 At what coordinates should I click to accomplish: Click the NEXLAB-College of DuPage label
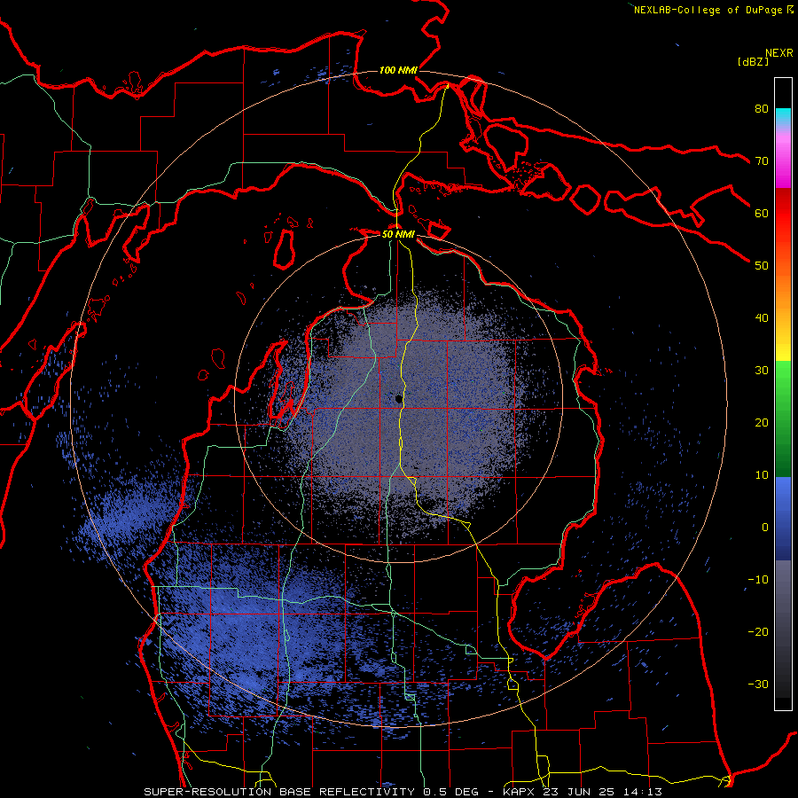[x=709, y=10]
